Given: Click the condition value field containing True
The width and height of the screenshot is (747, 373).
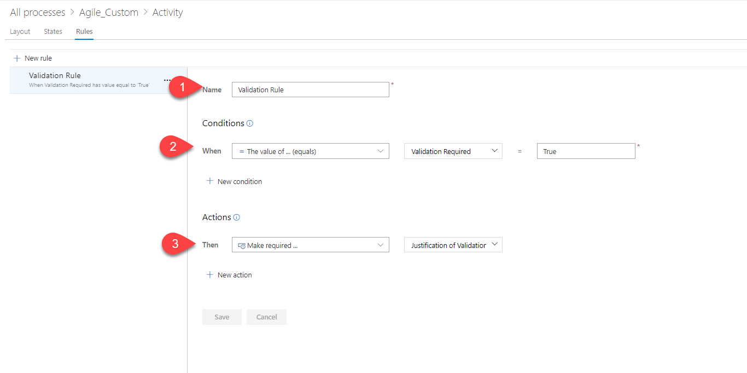Looking at the screenshot, I should (x=586, y=151).
